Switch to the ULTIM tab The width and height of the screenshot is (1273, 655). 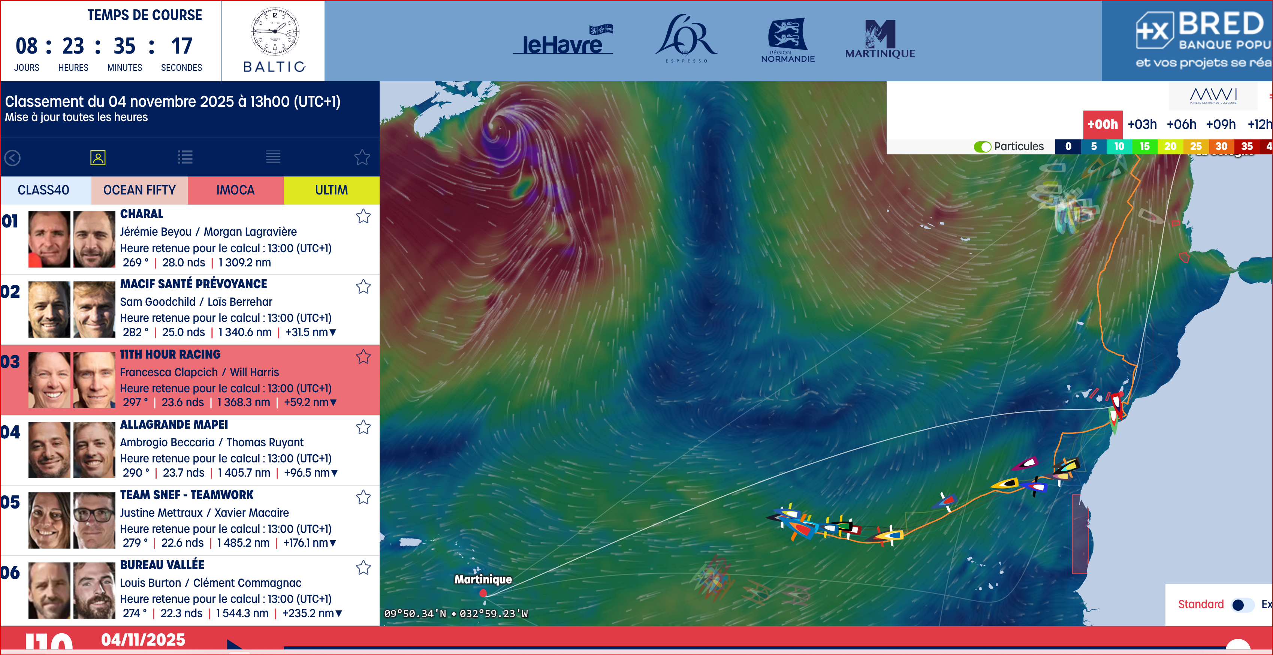pyautogui.click(x=331, y=190)
